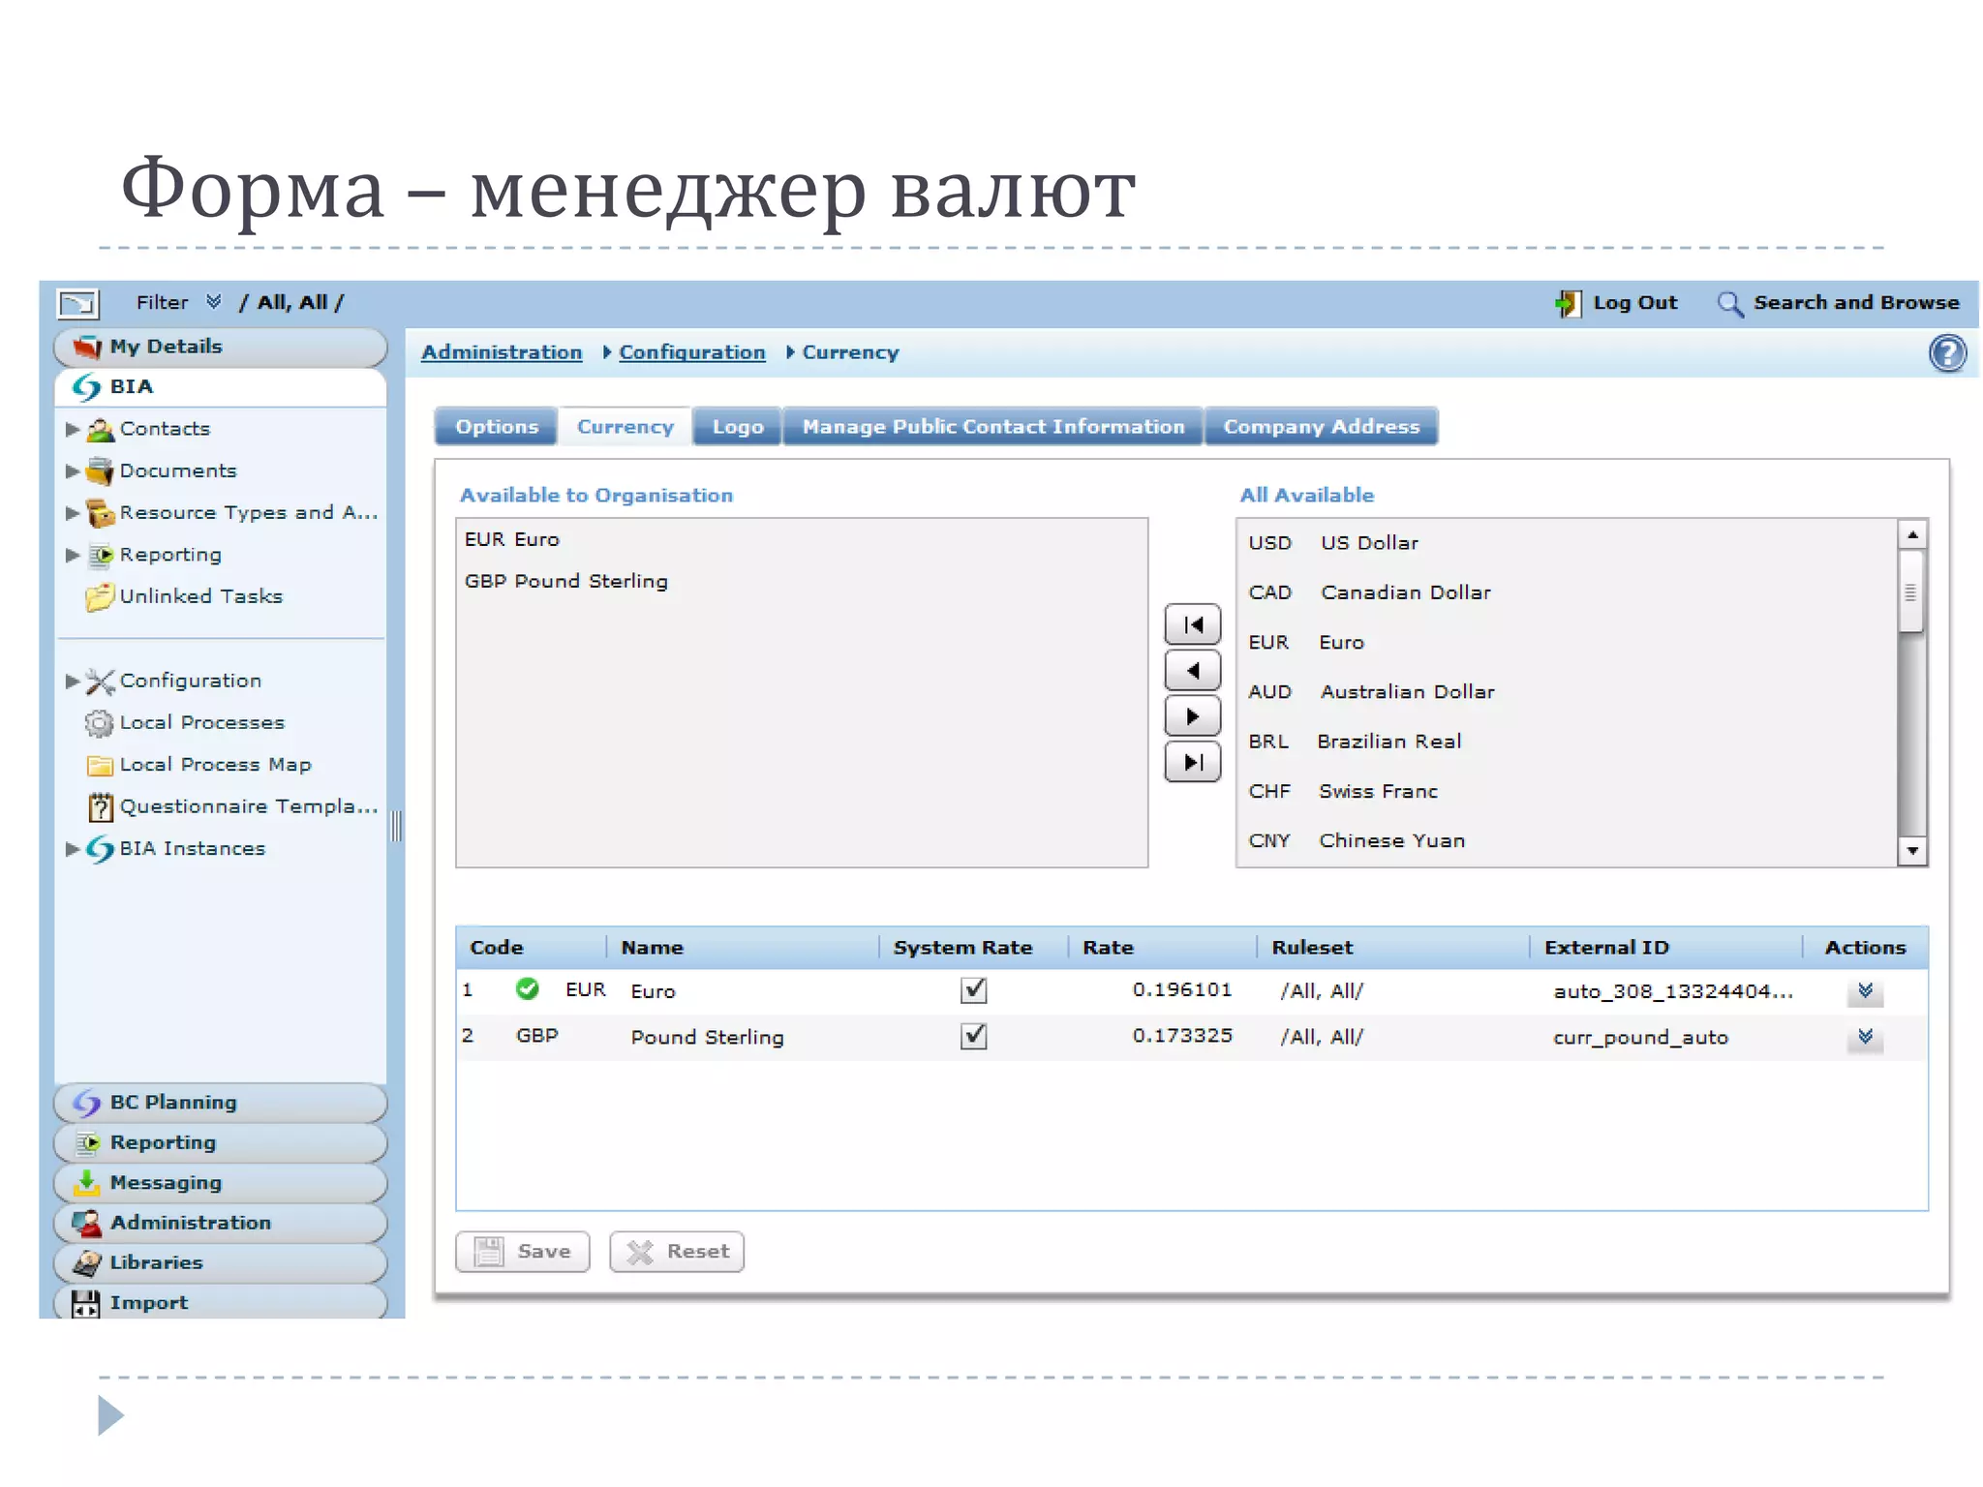Click the Configuration tools icon

pyautogui.click(x=100, y=681)
